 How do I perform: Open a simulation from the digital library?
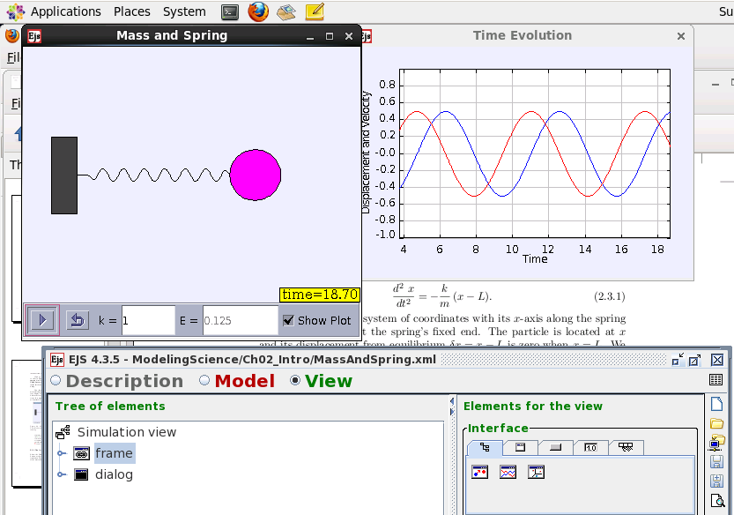718,444
